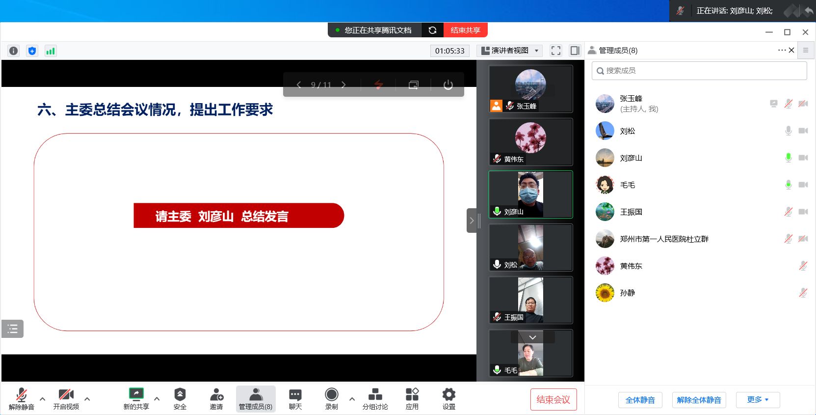Toggle 管理成员(8) panel in toolbar
This screenshot has width=816, height=415.
pyautogui.click(x=256, y=399)
